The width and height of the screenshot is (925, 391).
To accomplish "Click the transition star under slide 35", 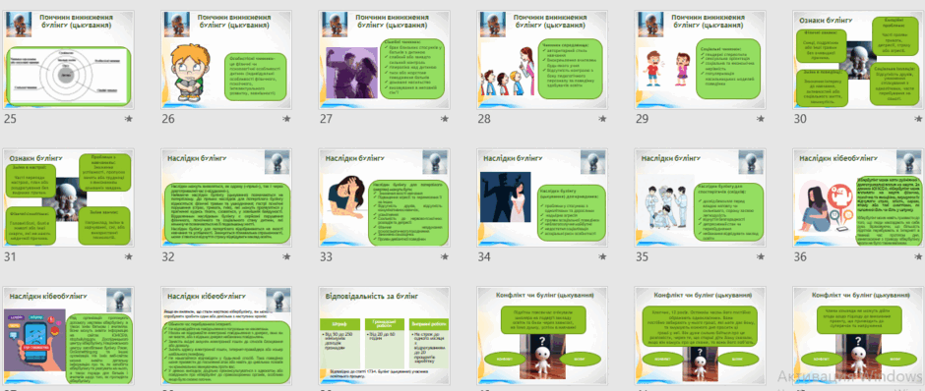I will pos(761,256).
